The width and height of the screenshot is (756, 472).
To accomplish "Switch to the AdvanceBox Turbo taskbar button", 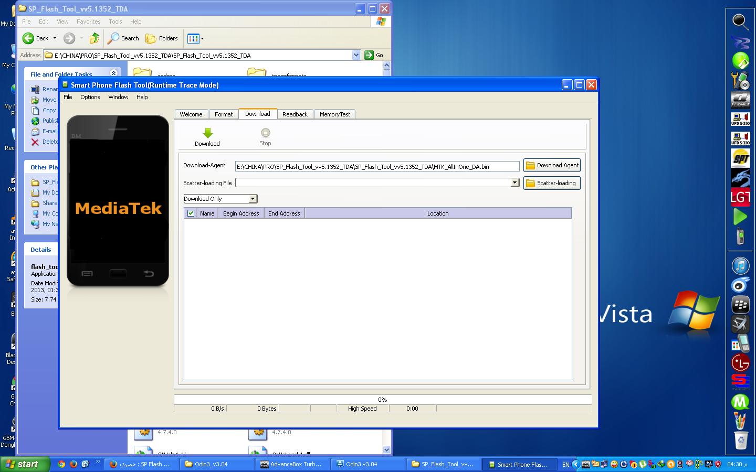I will click(293, 464).
